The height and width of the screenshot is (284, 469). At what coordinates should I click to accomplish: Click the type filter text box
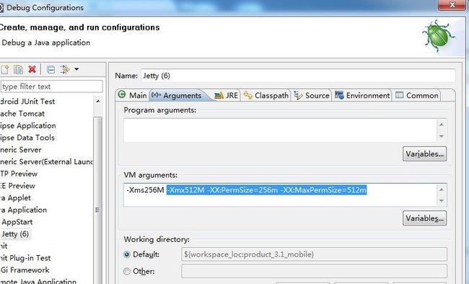[x=51, y=87]
